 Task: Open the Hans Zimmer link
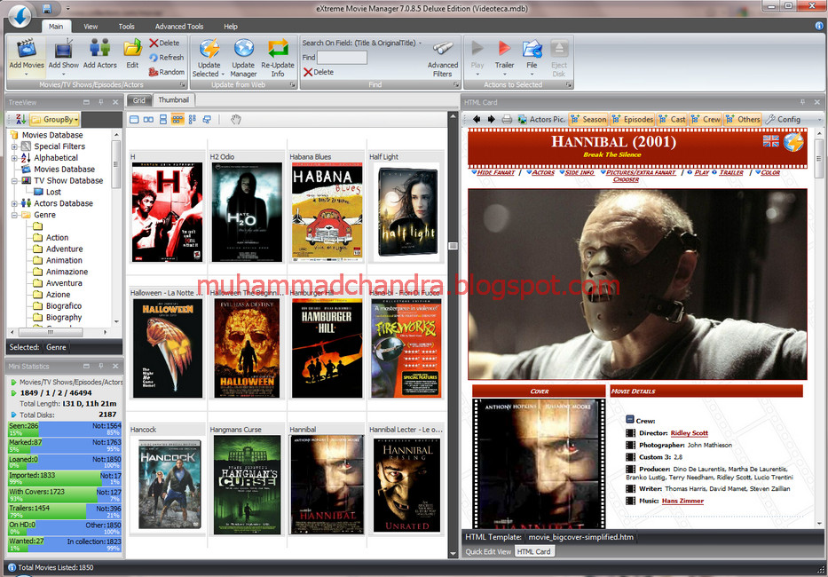(x=682, y=501)
